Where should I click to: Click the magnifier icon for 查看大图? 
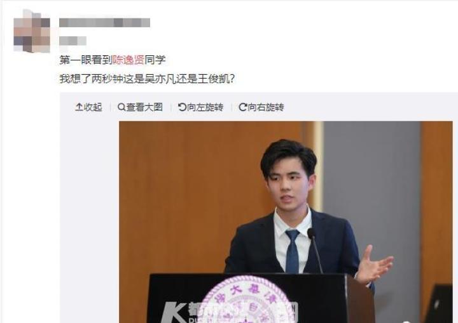pos(121,107)
